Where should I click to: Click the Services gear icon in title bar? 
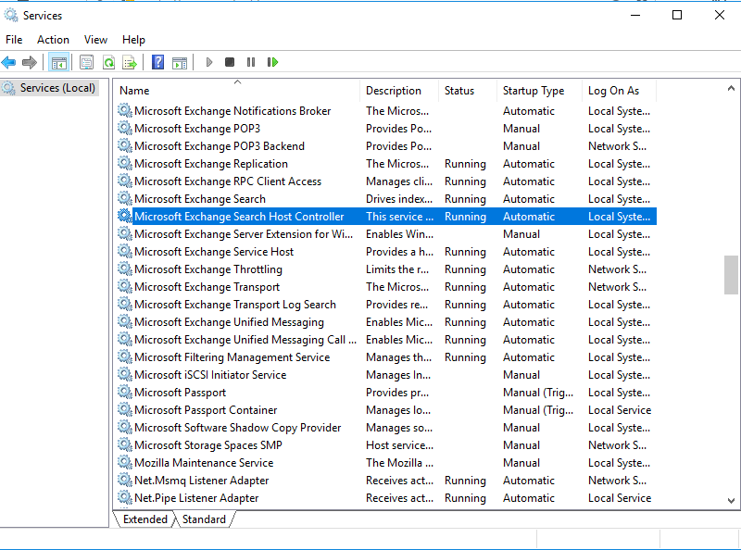(10, 15)
